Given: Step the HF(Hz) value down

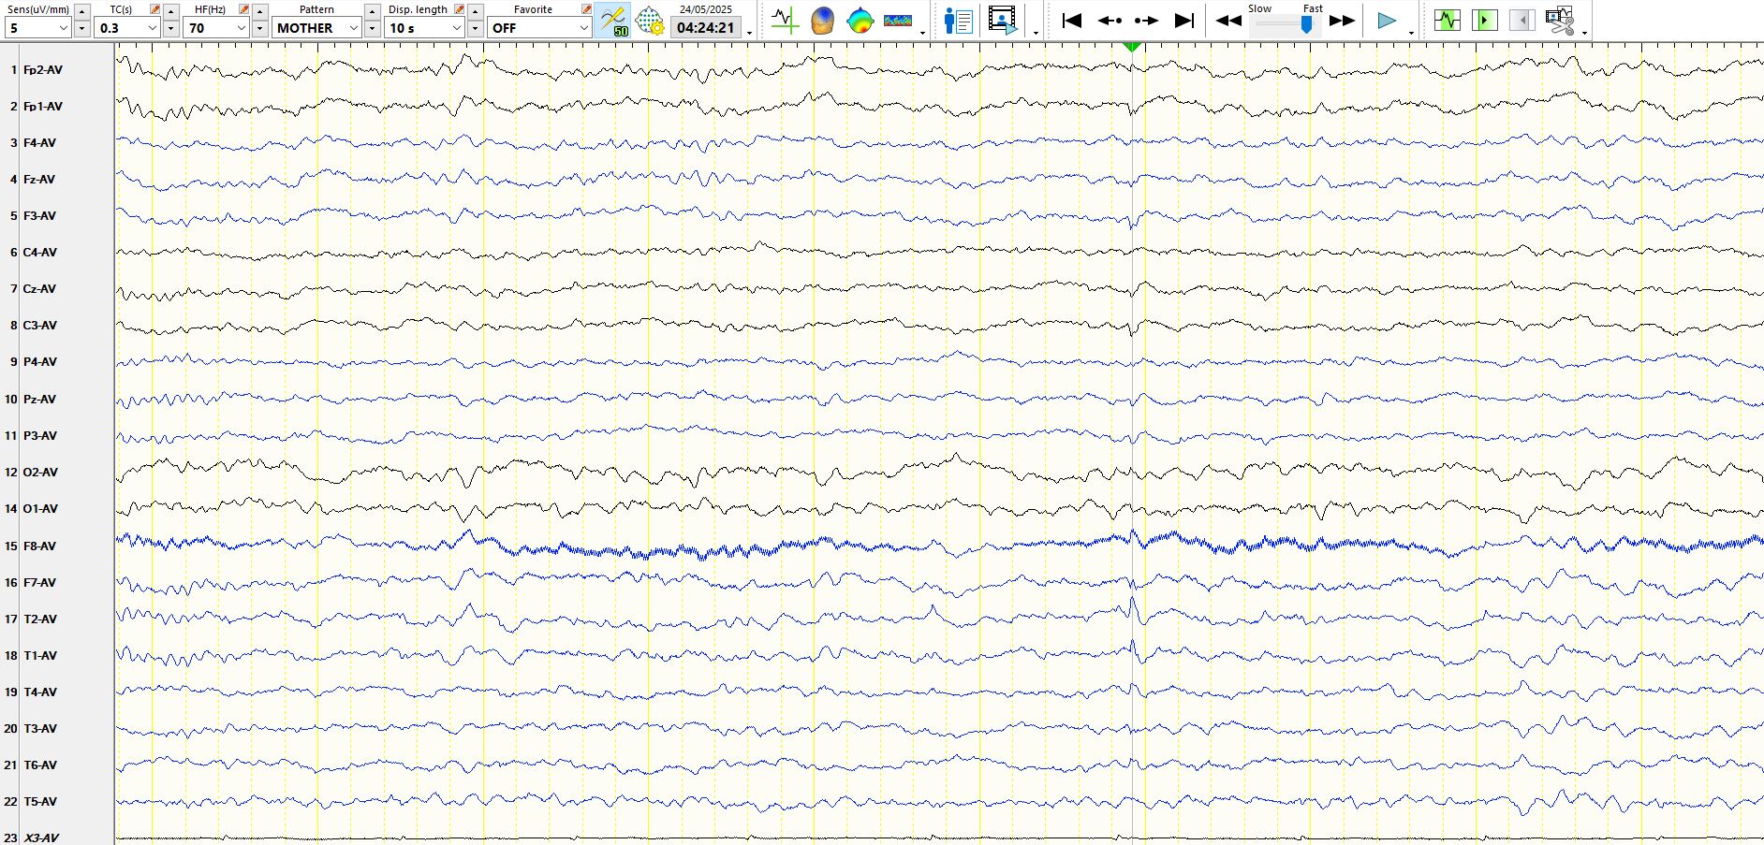Looking at the screenshot, I should [x=259, y=28].
